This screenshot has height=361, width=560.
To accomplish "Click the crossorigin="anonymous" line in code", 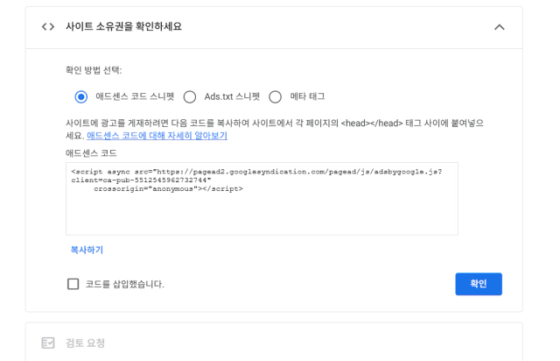I will (168, 189).
